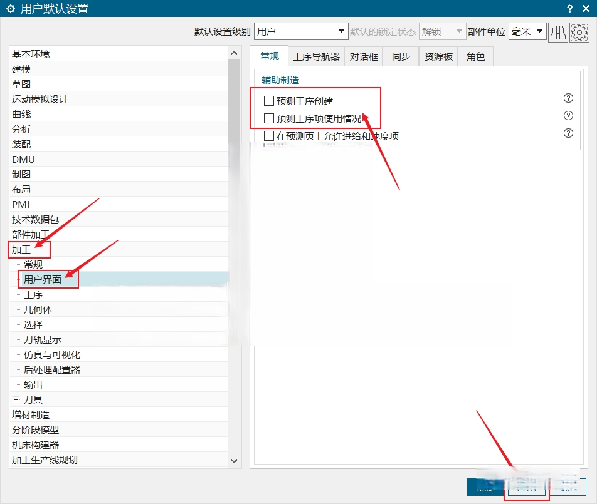Expand the 刀具 tree node

(16, 399)
